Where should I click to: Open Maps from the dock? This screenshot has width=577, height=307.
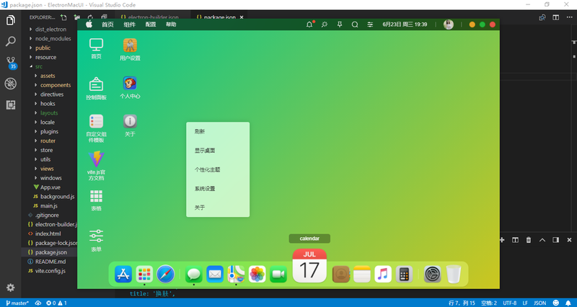click(236, 275)
